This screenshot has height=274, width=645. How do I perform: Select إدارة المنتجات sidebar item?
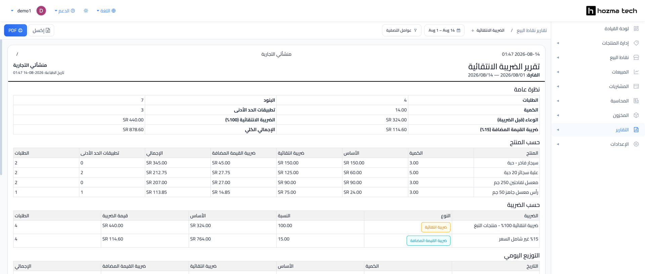click(598, 43)
